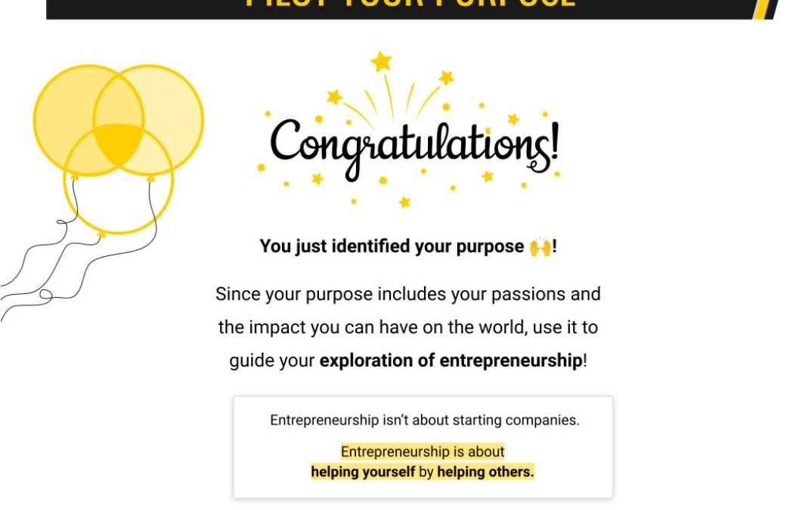Click the raising hands emoji
The width and height of the screenshot is (796, 510).
(x=540, y=247)
